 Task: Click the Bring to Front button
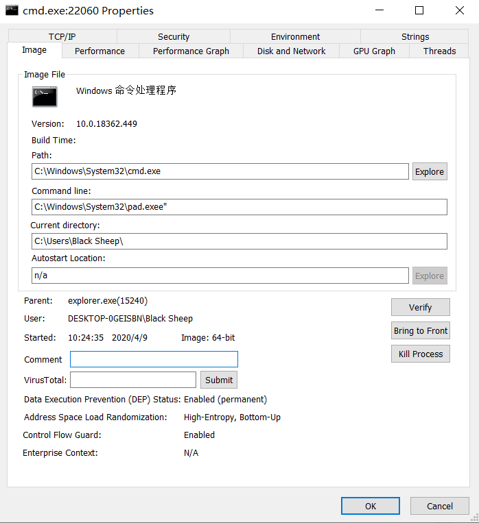[x=421, y=330]
